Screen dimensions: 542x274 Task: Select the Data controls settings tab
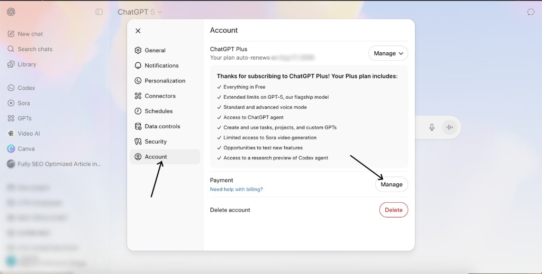pos(165,126)
